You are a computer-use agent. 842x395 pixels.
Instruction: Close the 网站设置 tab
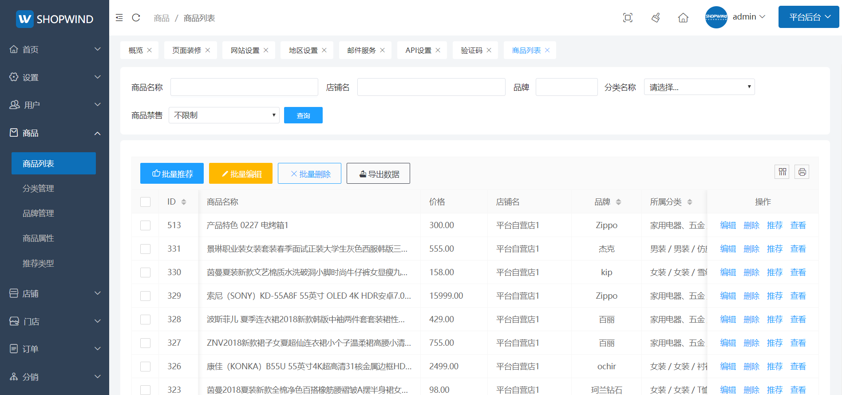pos(266,50)
